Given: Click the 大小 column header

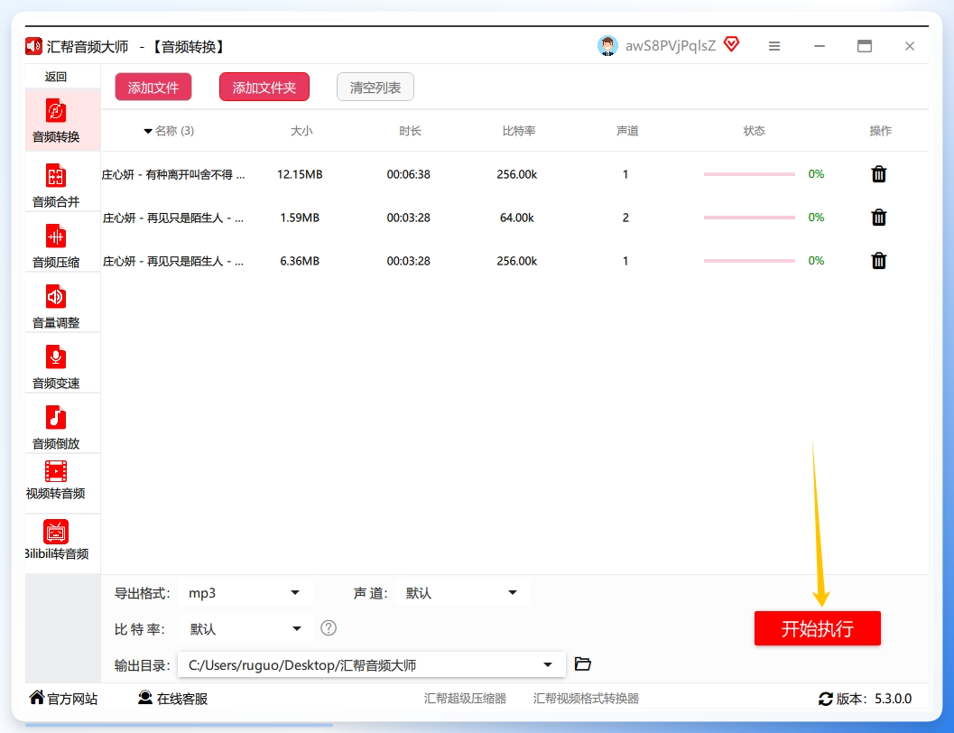Looking at the screenshot, I should click(x=301, y=131).
